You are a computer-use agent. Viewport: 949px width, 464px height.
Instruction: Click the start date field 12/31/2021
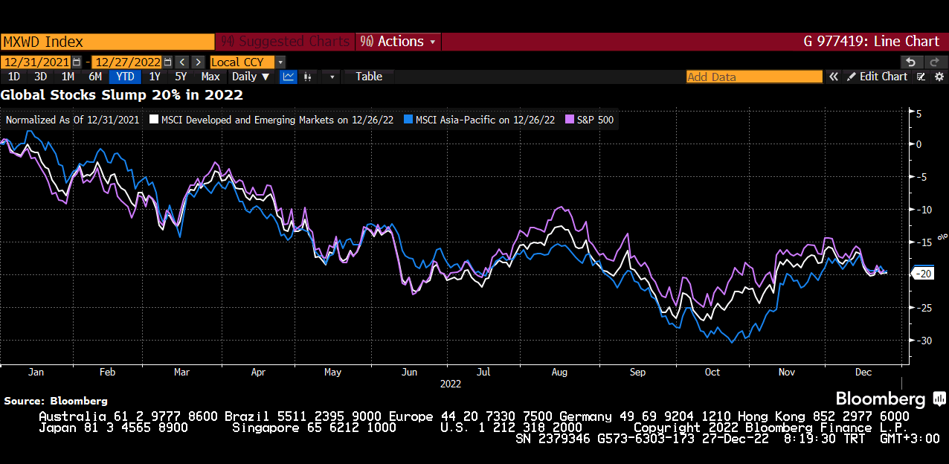(36, 62)
